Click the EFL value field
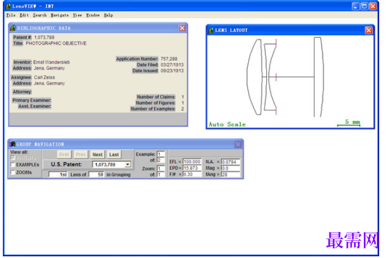390x258 pixels. [192, 162]
